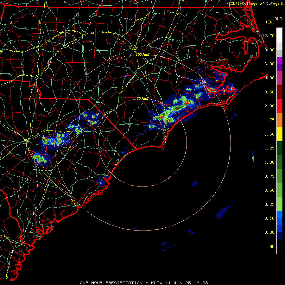The height and width of the screenshot is (285, 285).
Task: Click the 0.00 legend value
Action: click(x=269, y=232)
